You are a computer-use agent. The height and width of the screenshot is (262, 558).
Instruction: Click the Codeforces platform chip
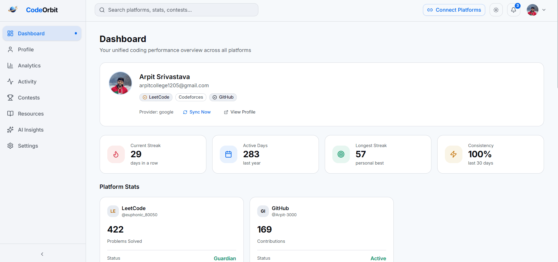(x=191, y=97)
